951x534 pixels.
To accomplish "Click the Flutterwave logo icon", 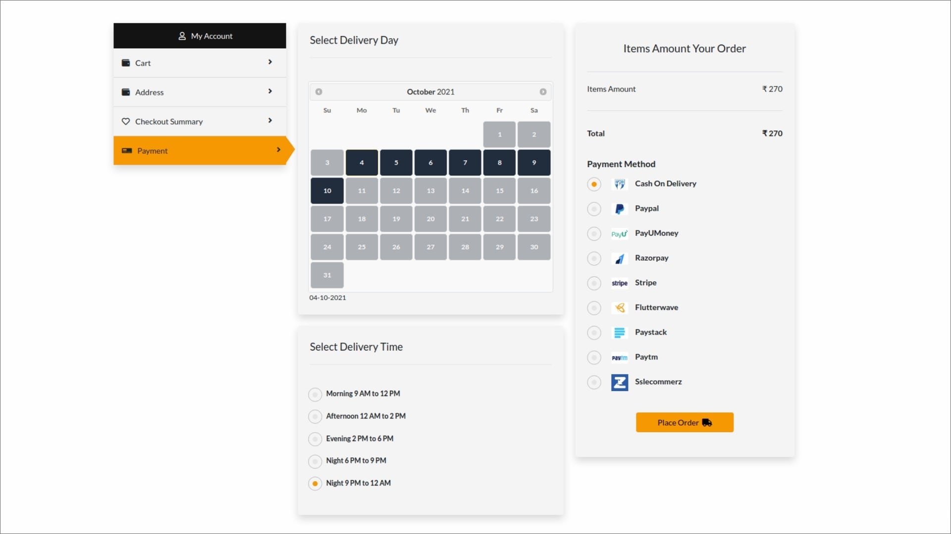I will tap(620, 308).
